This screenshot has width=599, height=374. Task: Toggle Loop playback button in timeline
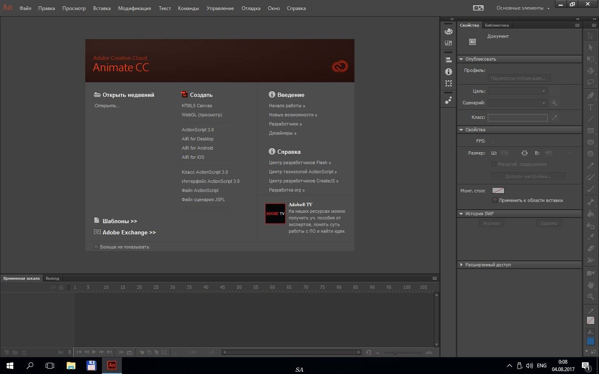(130, 352)
